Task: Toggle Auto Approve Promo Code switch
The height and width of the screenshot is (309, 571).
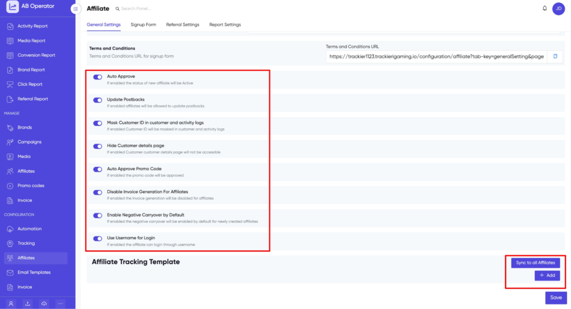Action: pos(98,170)
